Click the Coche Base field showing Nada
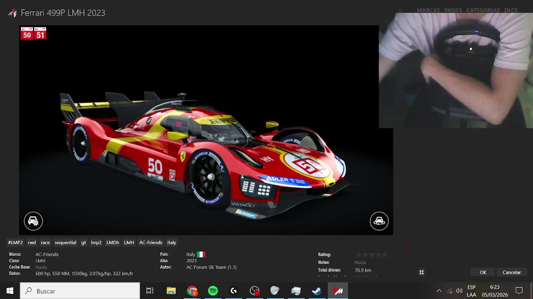 click(x=41, y=267)
